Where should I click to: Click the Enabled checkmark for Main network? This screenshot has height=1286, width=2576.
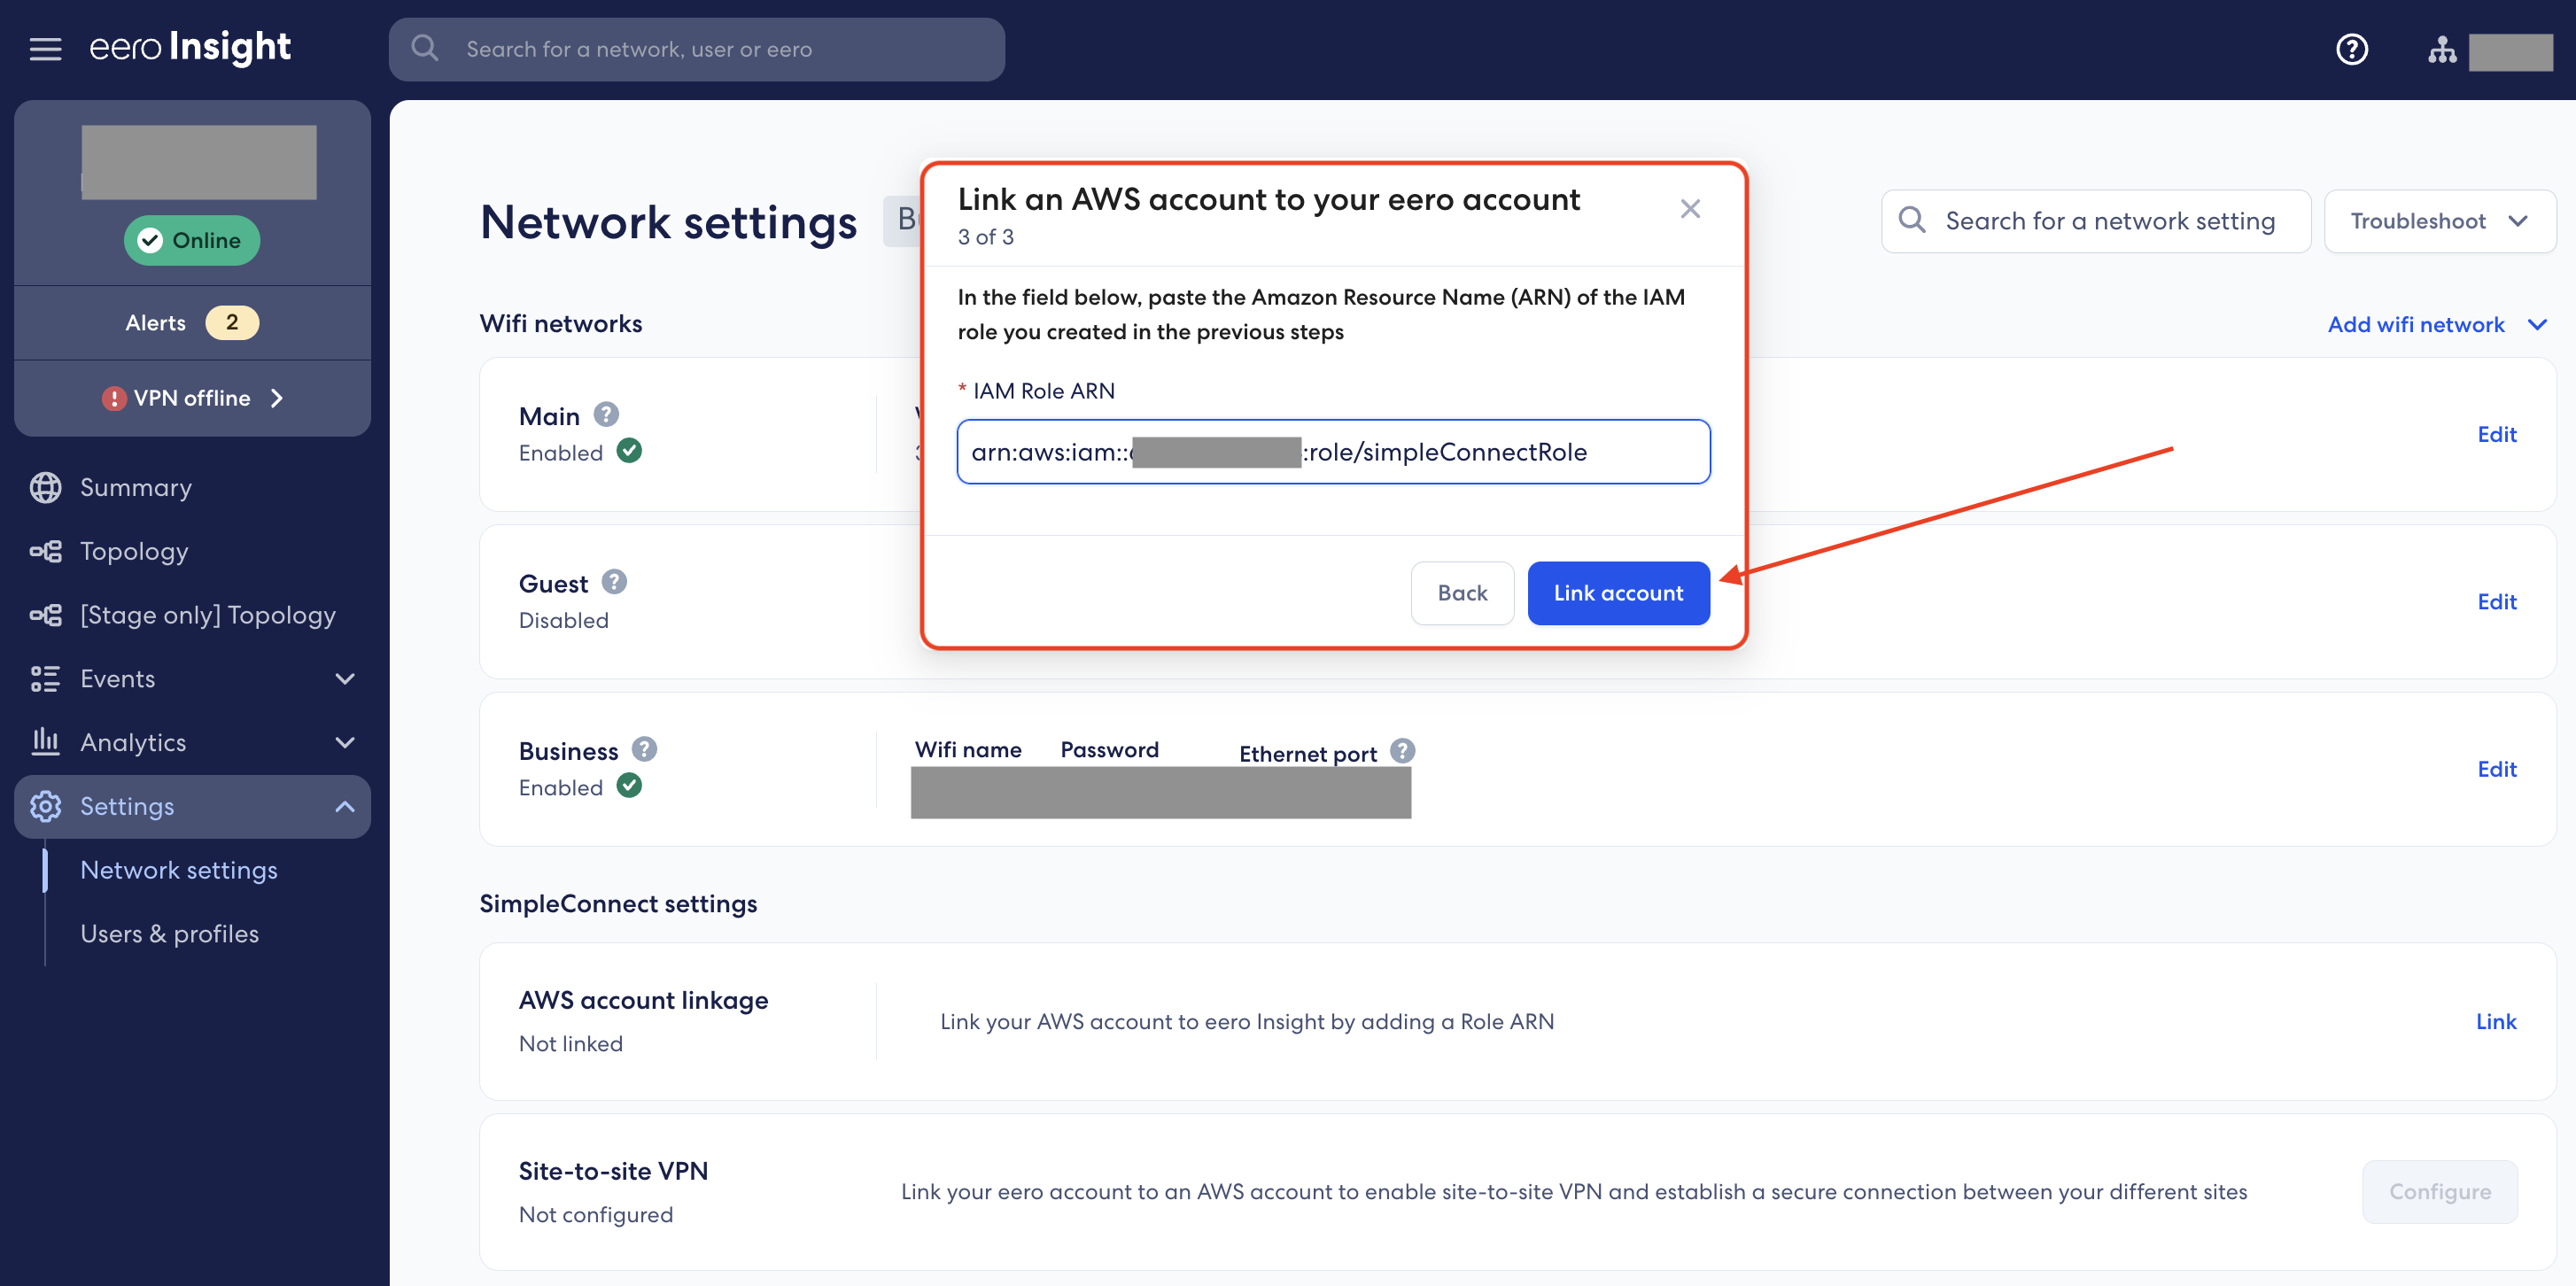(x=629, y=451)
